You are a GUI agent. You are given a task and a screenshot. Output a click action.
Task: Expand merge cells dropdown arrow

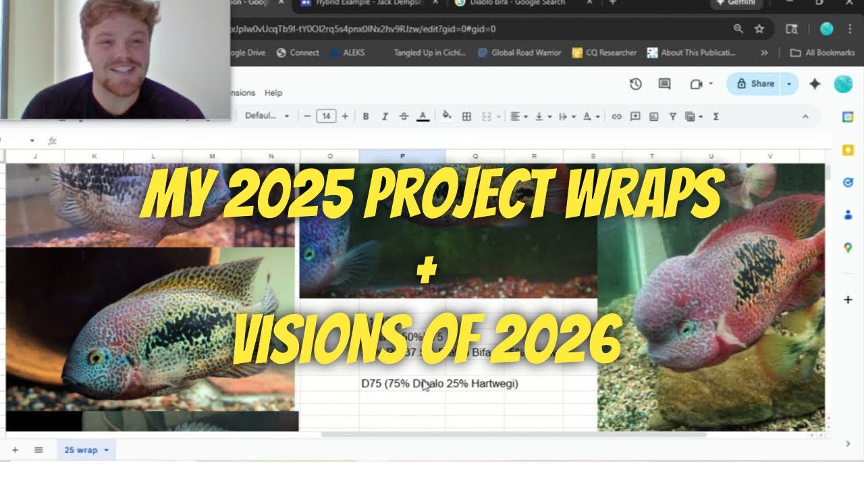click(499, 117)
